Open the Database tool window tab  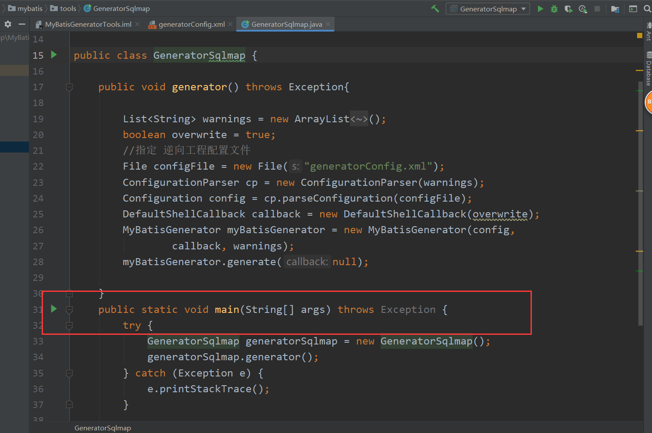coord(648,69)
